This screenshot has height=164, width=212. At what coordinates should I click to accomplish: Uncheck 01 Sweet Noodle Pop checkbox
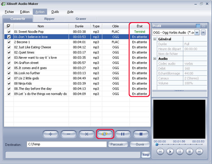click(9, 31)
